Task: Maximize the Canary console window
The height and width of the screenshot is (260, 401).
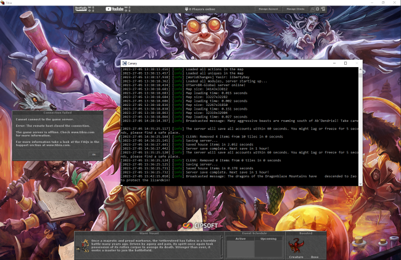Action: point(345,63)
